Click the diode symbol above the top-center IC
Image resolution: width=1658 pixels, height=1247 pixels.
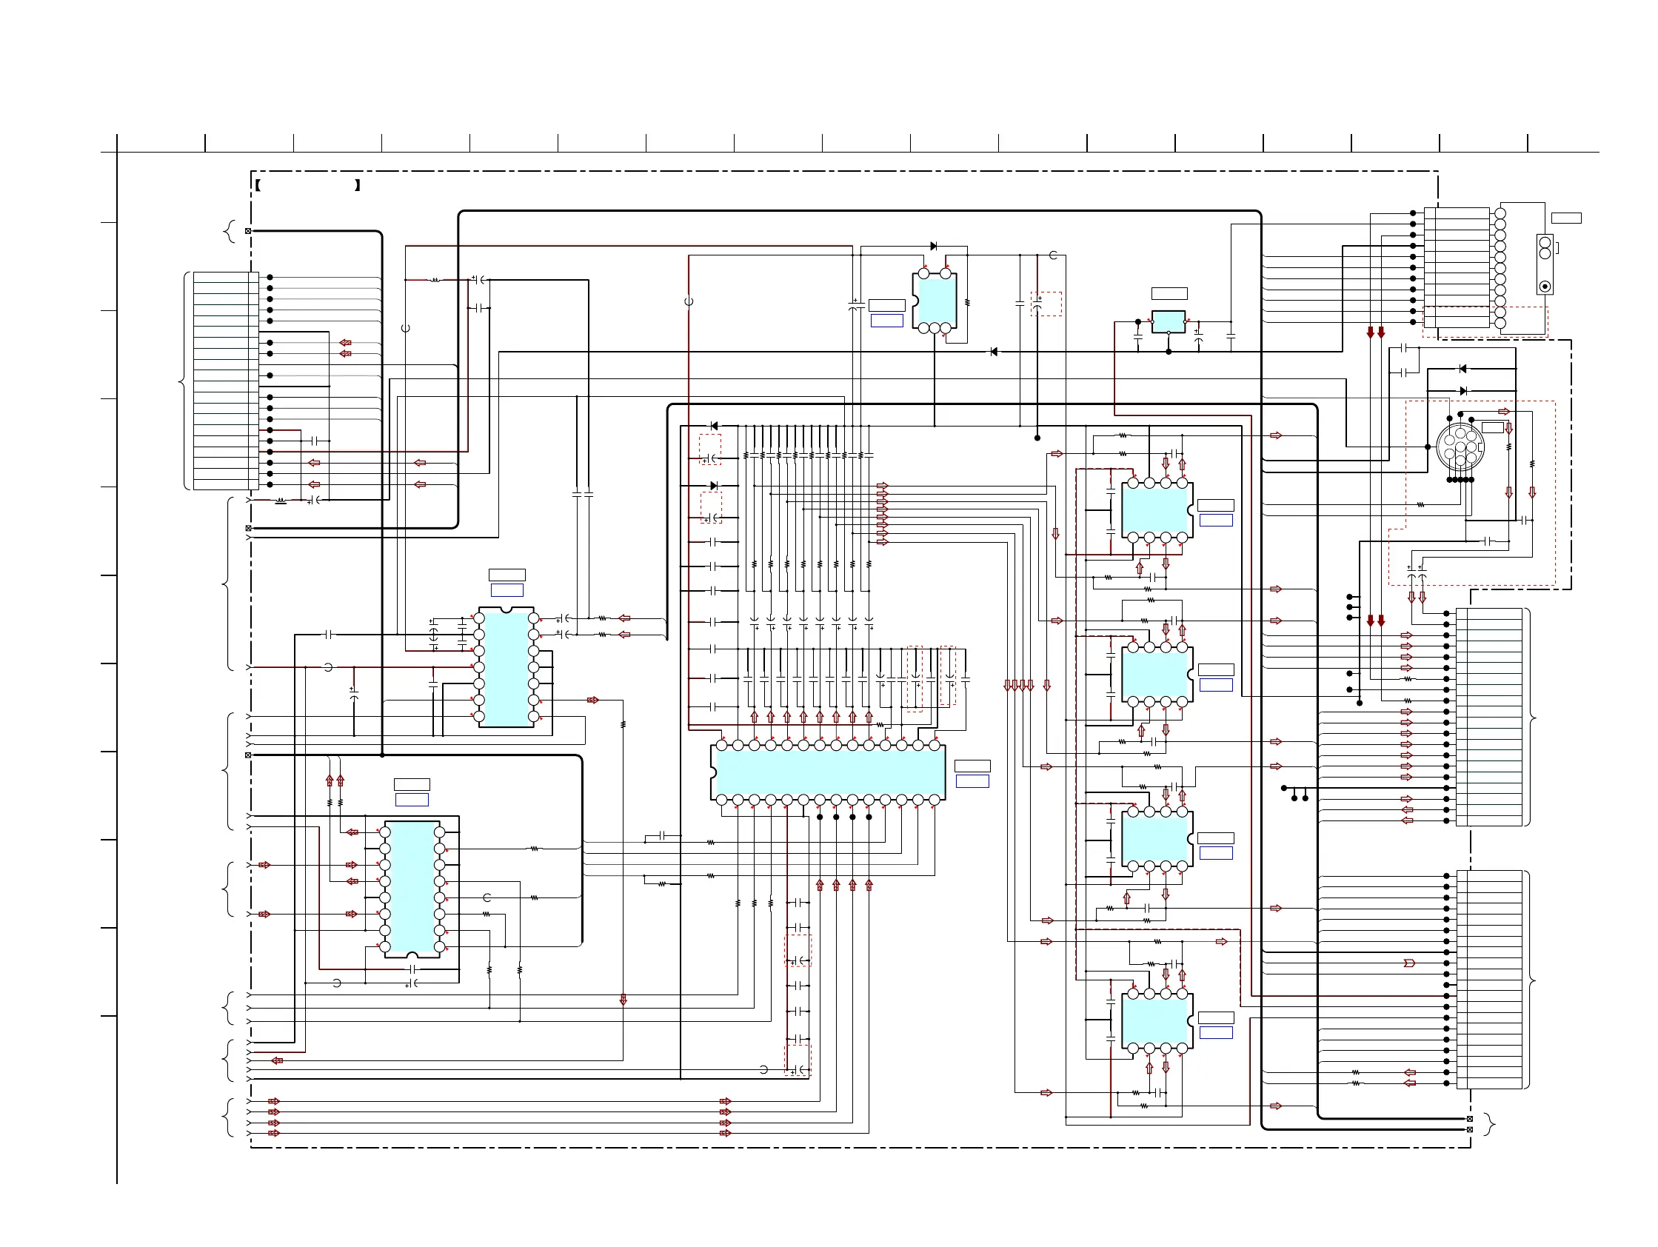(933, 246)
